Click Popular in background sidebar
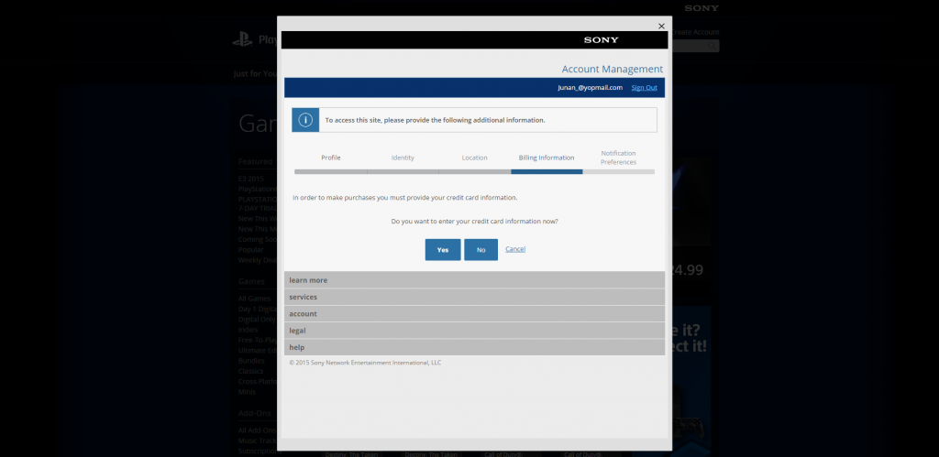This screenshot has height=457, width=939. point(250,249)
